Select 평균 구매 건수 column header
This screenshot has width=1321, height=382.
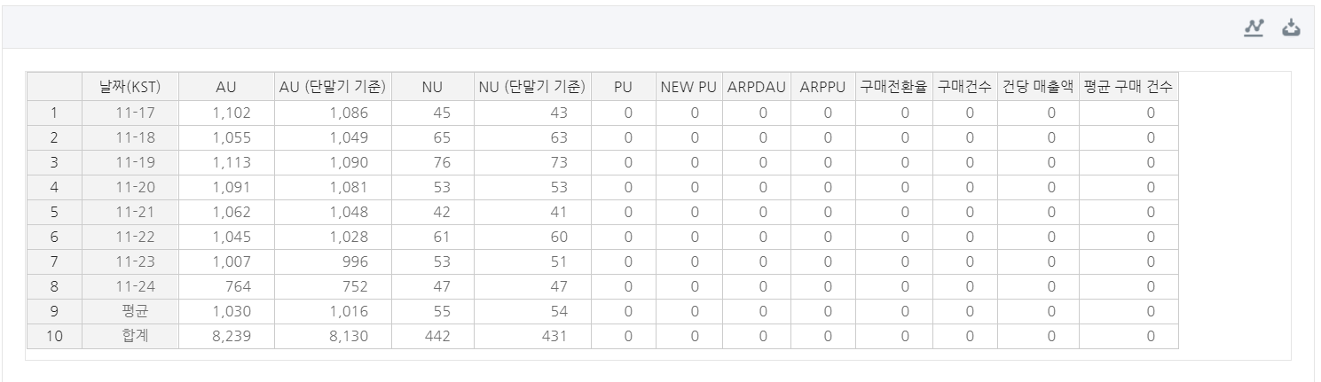pyautogui.click(x=1128, y=88)
